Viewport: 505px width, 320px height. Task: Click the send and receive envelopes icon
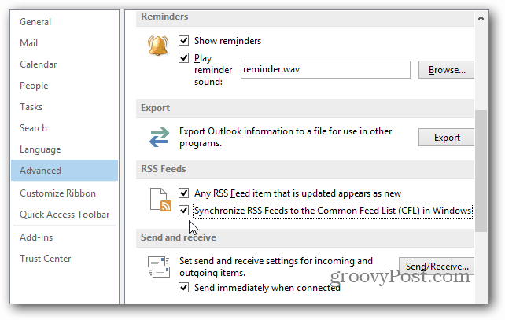click(x=159, y=267)
